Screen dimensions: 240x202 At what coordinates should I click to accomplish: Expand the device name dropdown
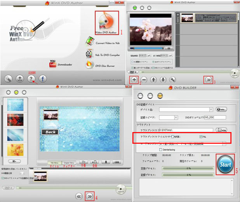pyautogui.click(x=211, y=110)
